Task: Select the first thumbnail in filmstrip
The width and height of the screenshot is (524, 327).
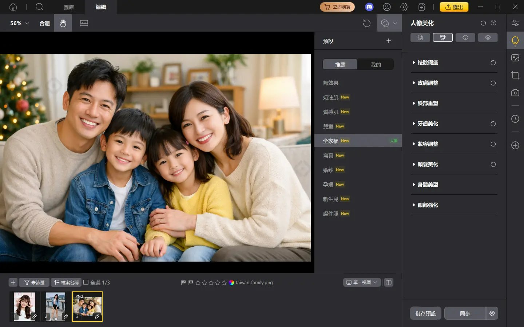Action: point(24,306)
